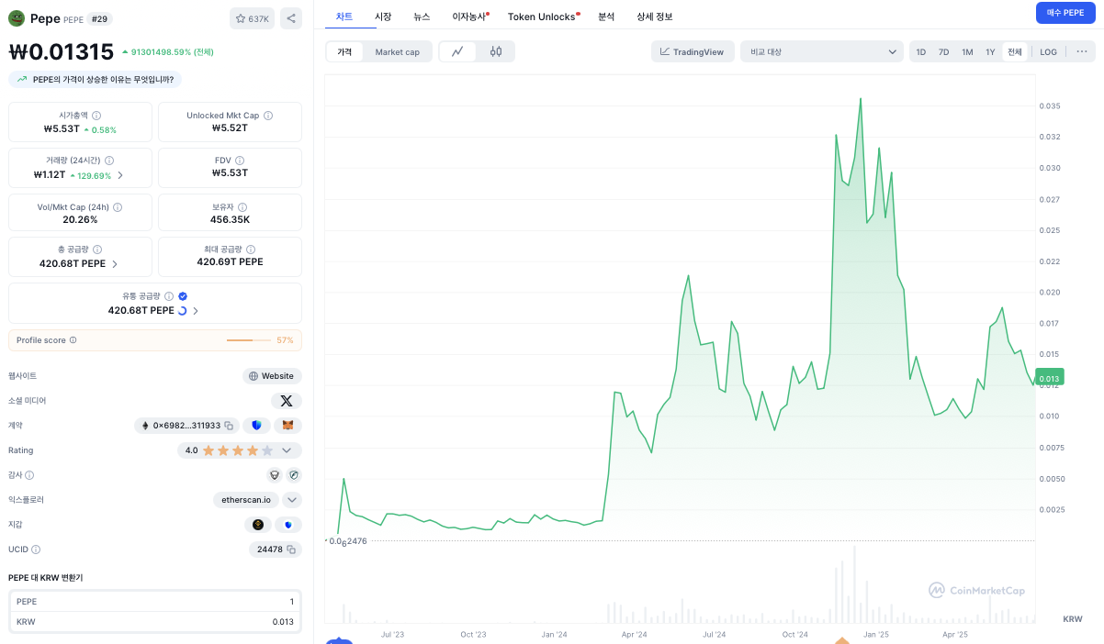Screen dimensions: 1104x644
Task: Expand the Rating dropdown chevron
Action: tap(287, 450)
